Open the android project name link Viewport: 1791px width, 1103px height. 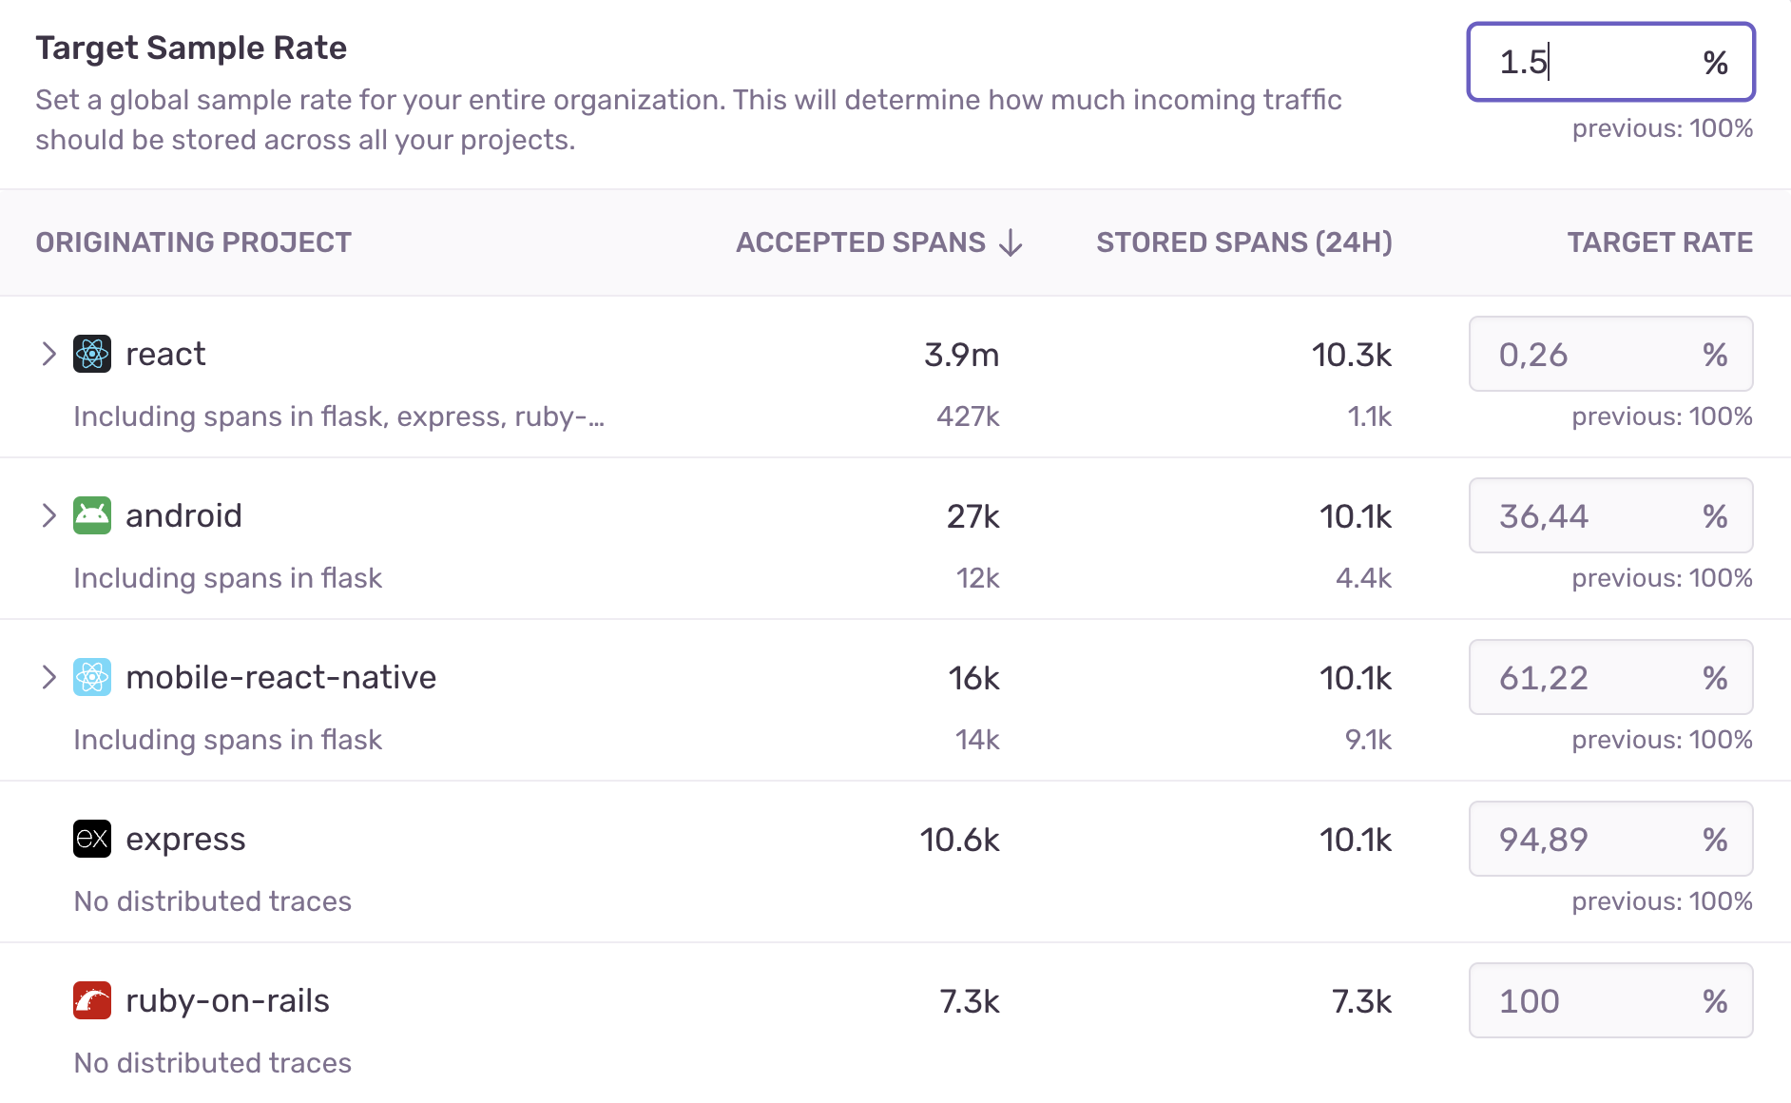coord(183,516)
